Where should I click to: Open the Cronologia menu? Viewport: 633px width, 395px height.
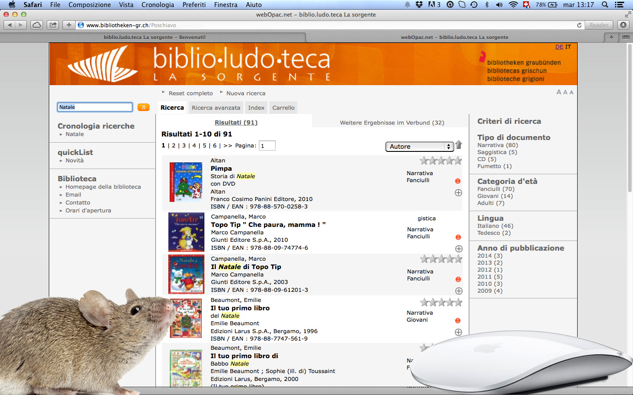click(158, 5)
